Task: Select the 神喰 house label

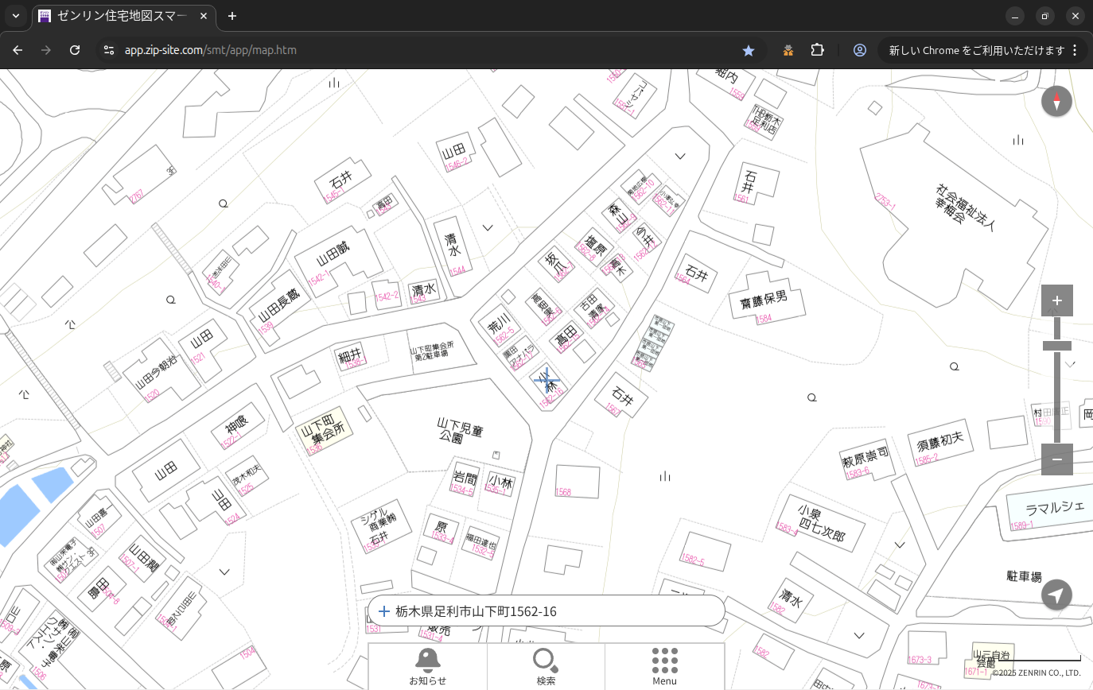Action: (x=236, y=425)
